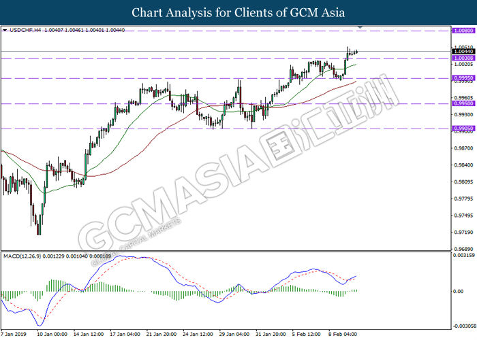
Task: Click the 0.99605 price axis value
Action: 463,98
